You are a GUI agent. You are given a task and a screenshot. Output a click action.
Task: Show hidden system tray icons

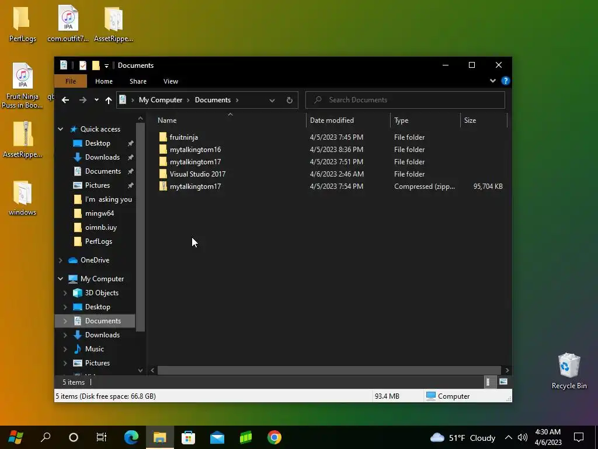pos(509,437)
